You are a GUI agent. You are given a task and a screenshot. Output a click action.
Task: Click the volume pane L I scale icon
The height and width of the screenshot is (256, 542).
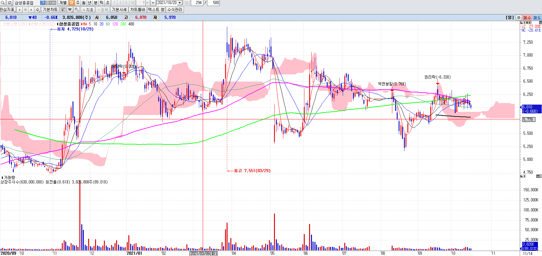[x=523, y=176]
